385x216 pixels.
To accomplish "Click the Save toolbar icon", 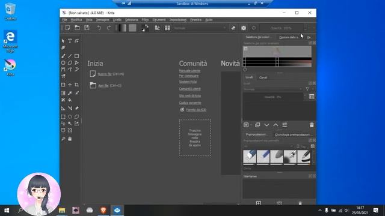I will (x=87, y=28).
